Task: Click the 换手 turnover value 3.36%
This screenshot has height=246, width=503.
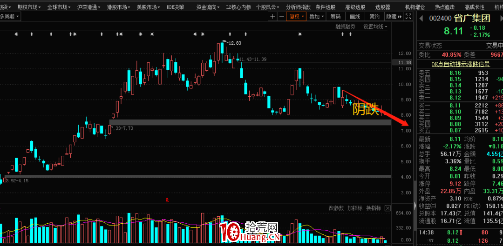Action: [x=453, y=161]
